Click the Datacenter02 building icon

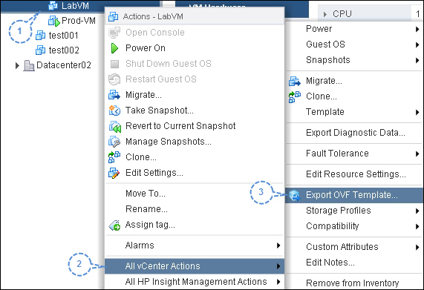[29, 65]
